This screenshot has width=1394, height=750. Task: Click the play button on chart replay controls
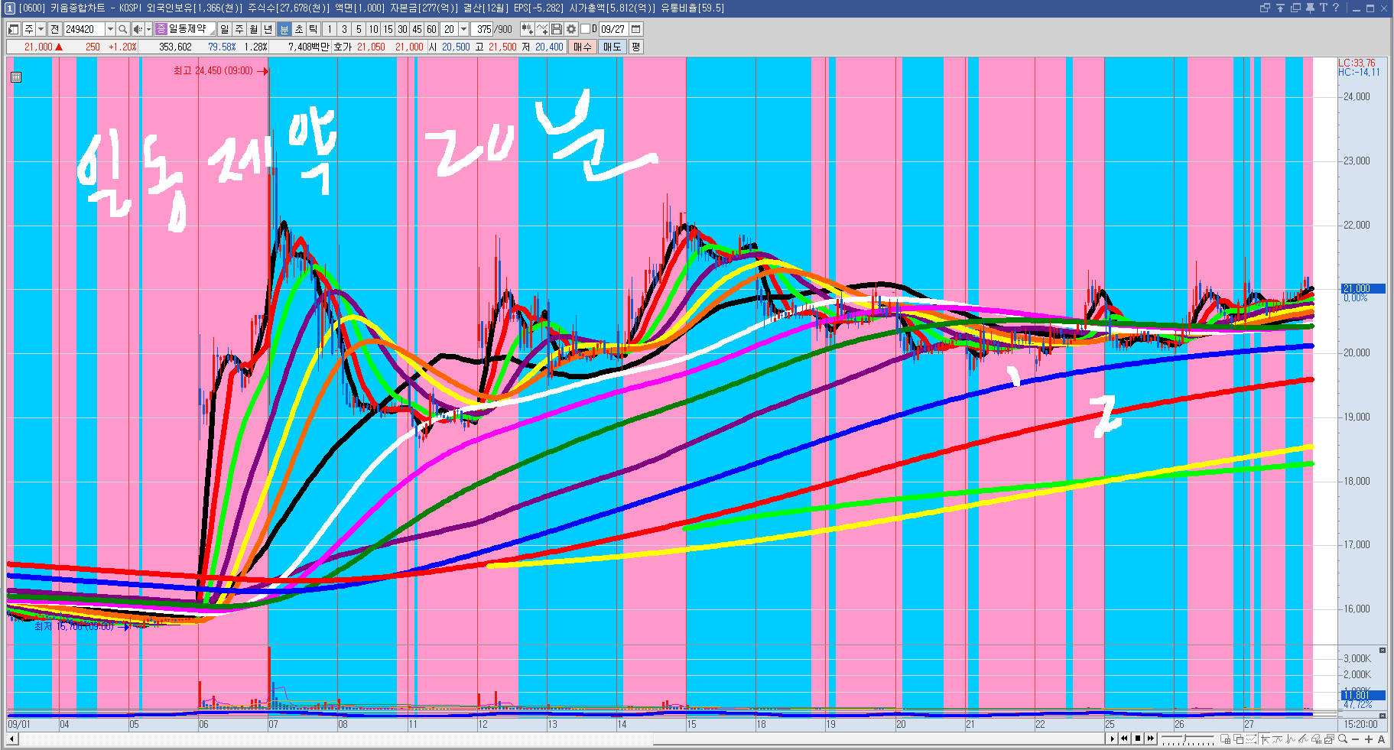pos(1112,739)
